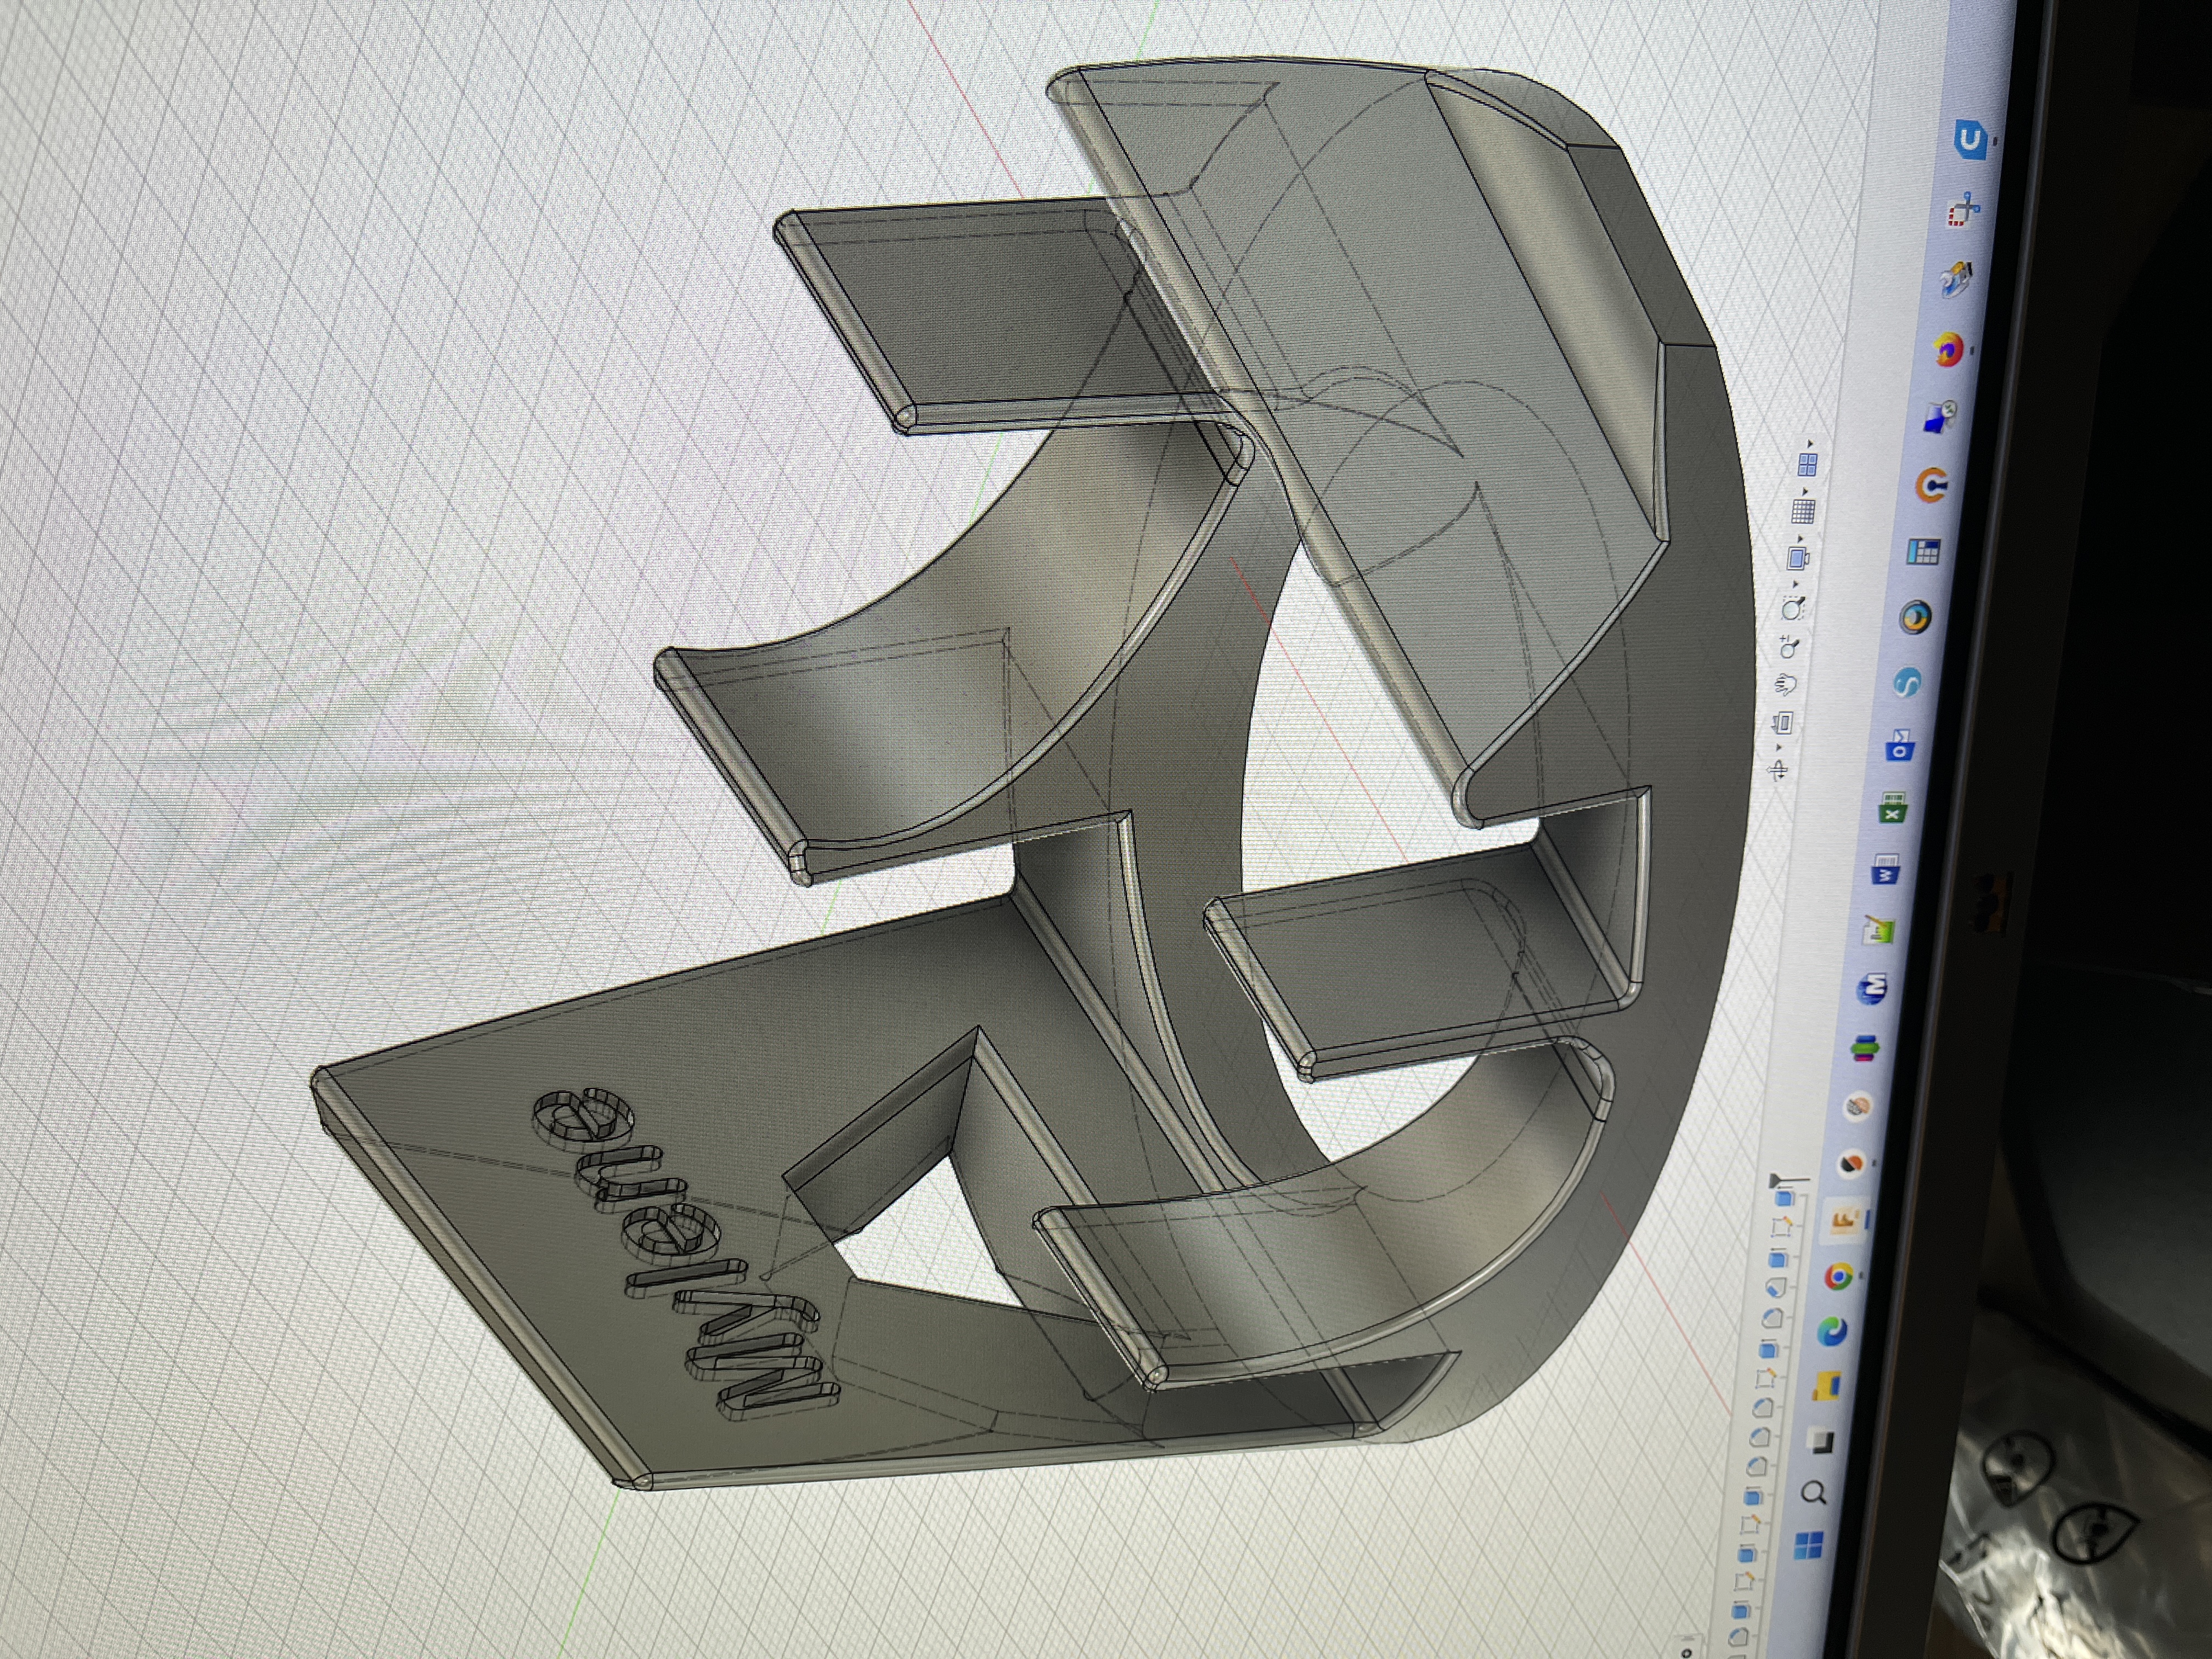Expand the Viewports dropdown arrow
The height and width of the screenshot is (1659, 2212).
[1810, 444]
